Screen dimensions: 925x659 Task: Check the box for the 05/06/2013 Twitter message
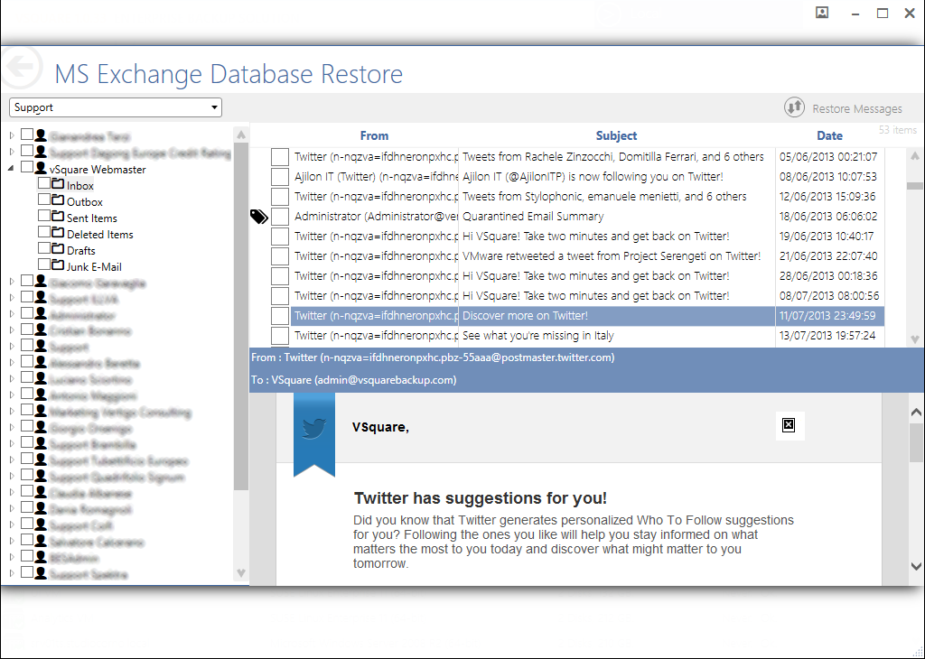pos(280,157)
